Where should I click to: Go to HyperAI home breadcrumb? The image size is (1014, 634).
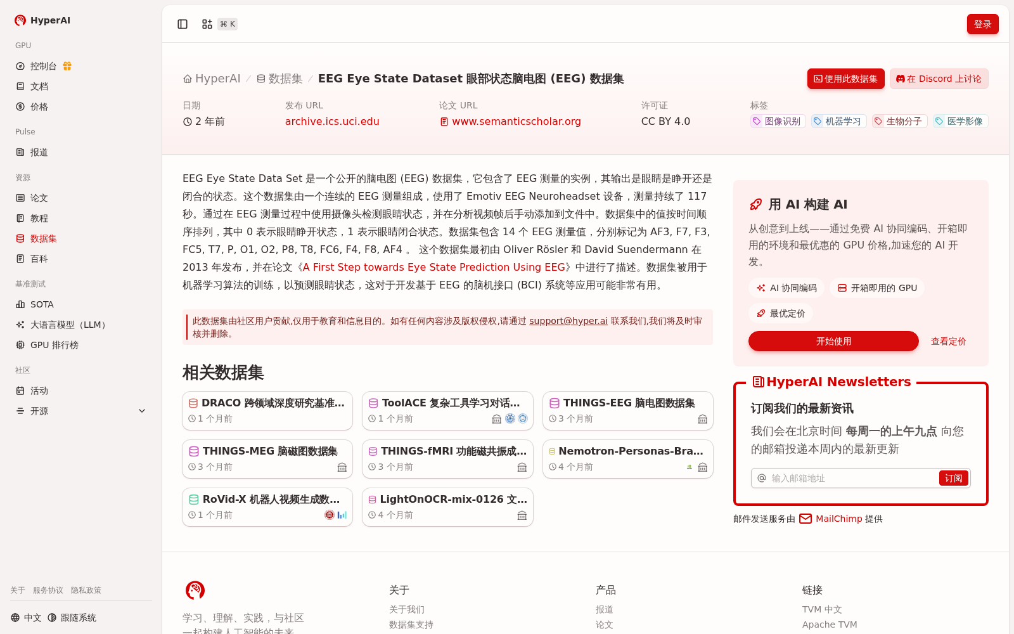(212, 79)
